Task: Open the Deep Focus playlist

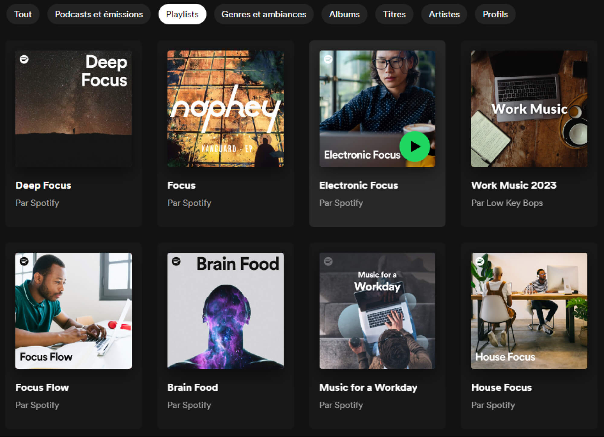Action: (x=43, y=185)
